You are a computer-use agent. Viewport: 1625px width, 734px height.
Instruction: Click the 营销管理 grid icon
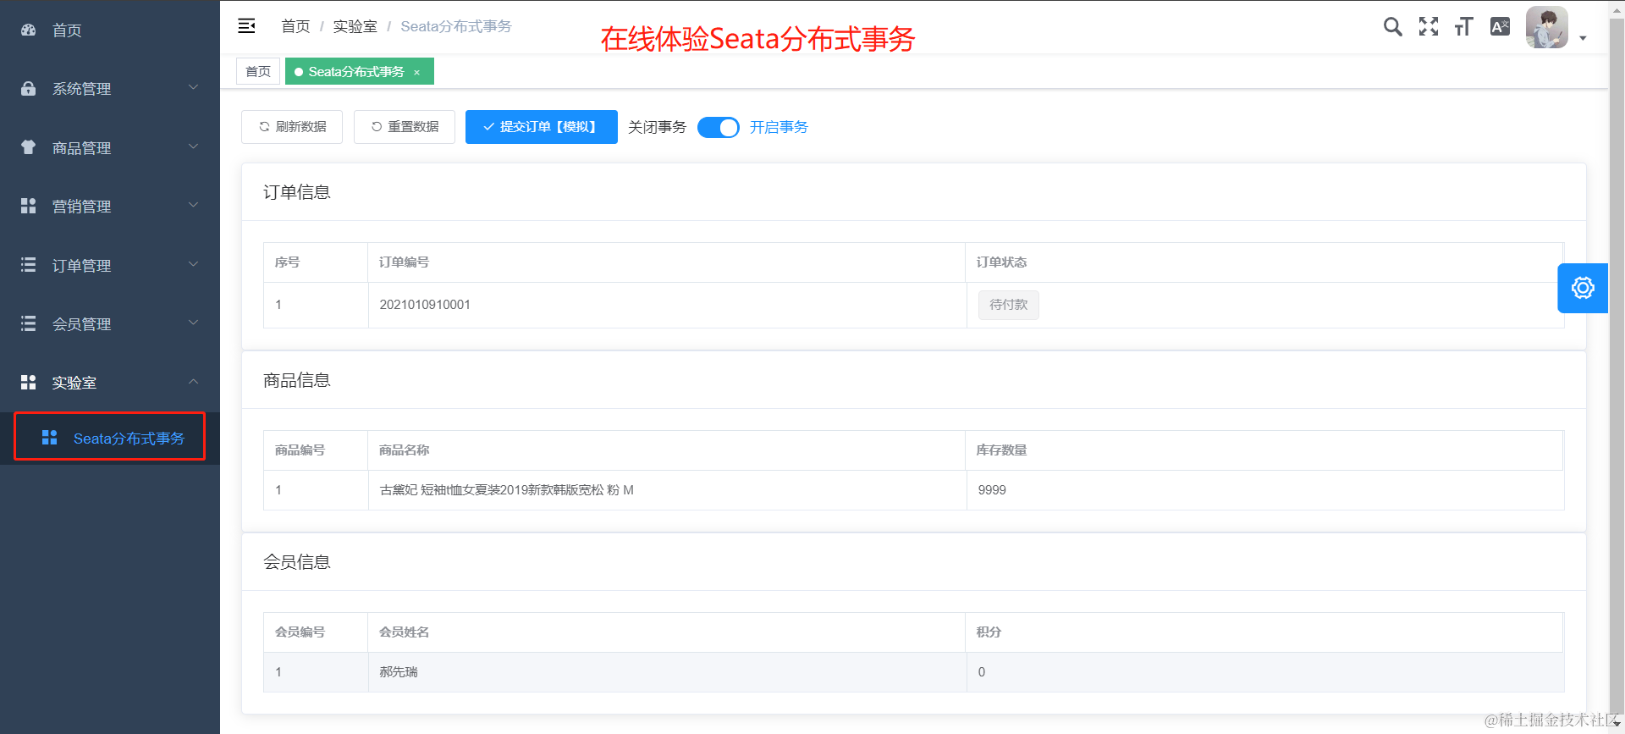[29, 206]
